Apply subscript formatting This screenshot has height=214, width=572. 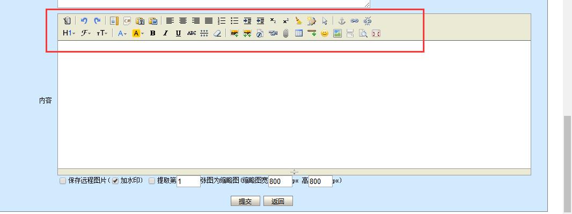[x=273, y=21]
